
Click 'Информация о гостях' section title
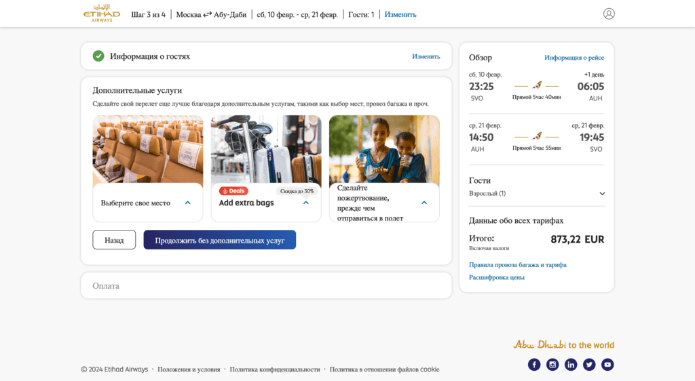pyautogui.click(x=150, y=56)
